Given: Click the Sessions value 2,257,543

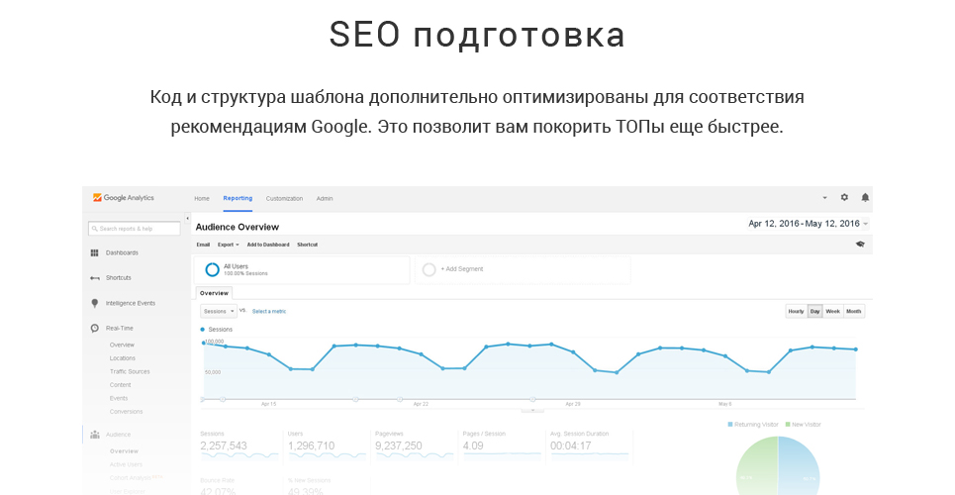Looking at the screenshot, I should pyautogui.click(x=224, y=446).
